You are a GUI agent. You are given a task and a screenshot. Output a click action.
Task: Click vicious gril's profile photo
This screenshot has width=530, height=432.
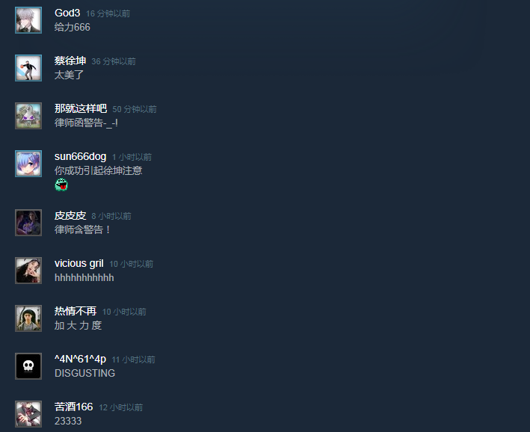tap(28, 271)
